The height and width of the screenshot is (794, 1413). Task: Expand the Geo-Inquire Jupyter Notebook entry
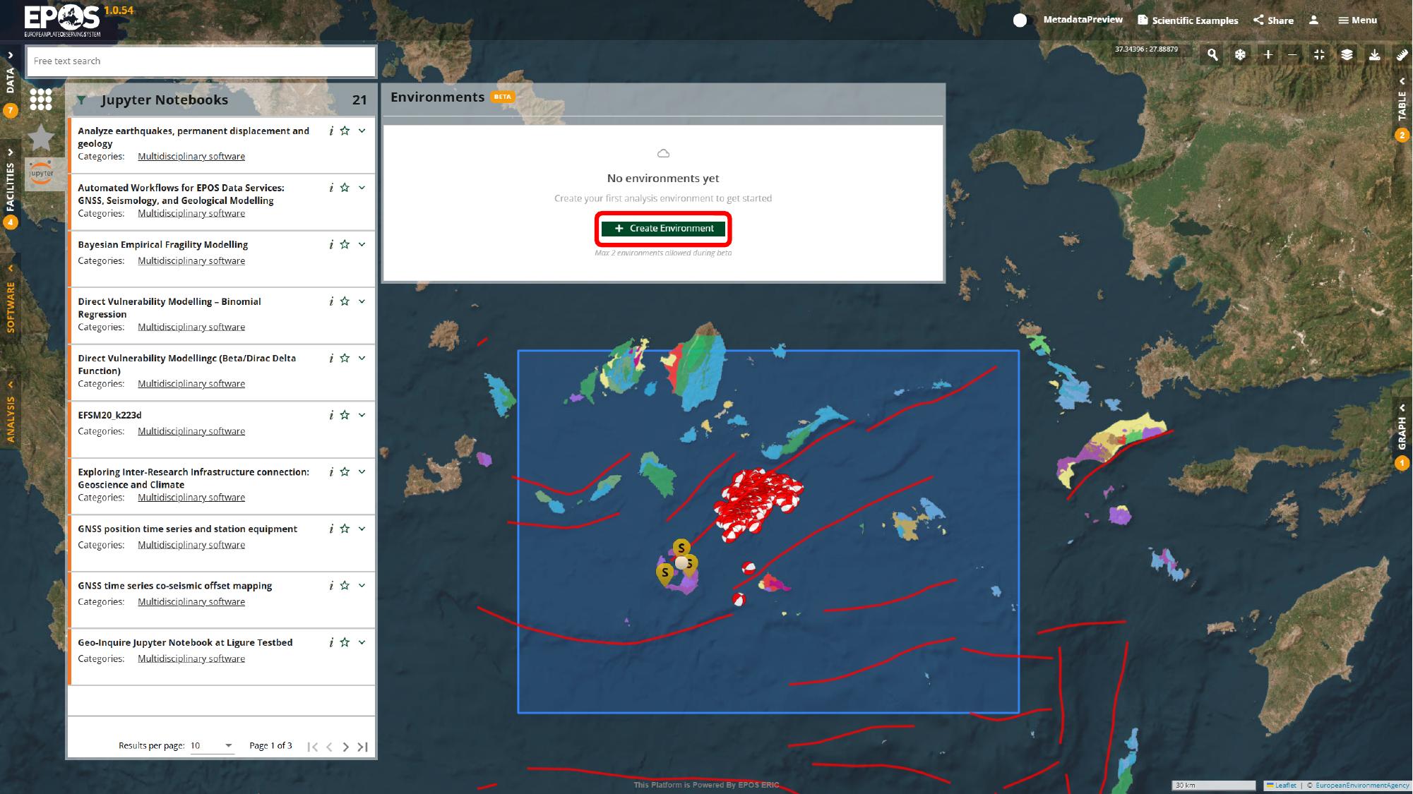click(362, 642)
